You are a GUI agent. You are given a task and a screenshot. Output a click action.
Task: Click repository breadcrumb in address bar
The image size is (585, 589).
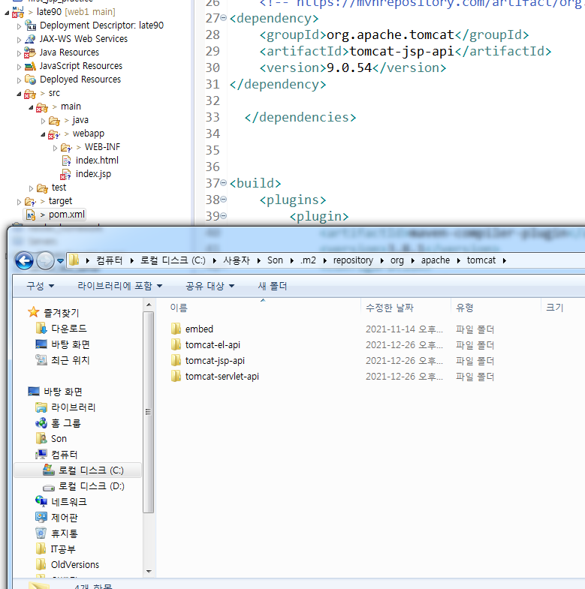coord(353,260)
